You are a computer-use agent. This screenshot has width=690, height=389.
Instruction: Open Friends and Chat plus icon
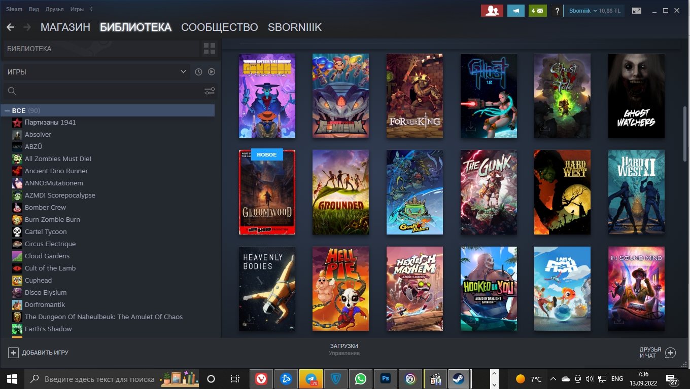[670, 353]
